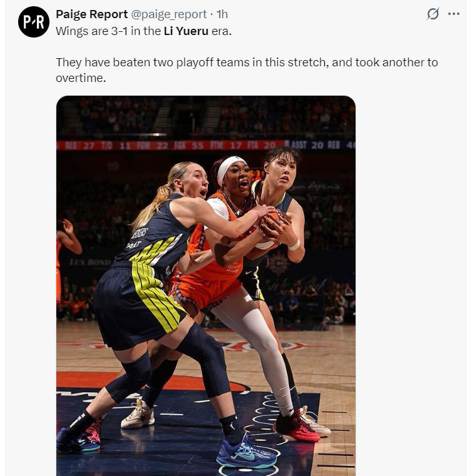This screenshot has height=476, width=467.
Task: Open the Paige Report profile avatar
Action: coord(33,22)
